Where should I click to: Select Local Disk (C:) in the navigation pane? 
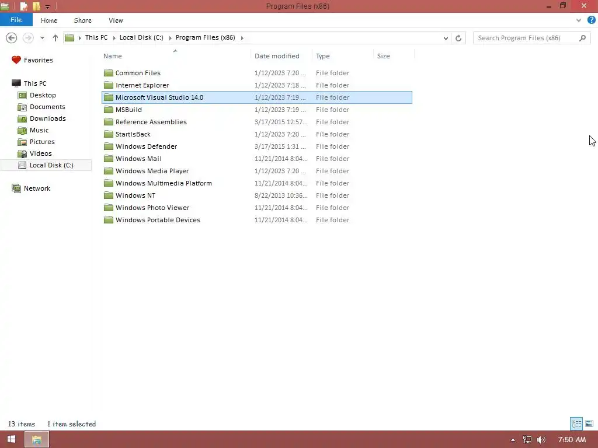(46, 165)
